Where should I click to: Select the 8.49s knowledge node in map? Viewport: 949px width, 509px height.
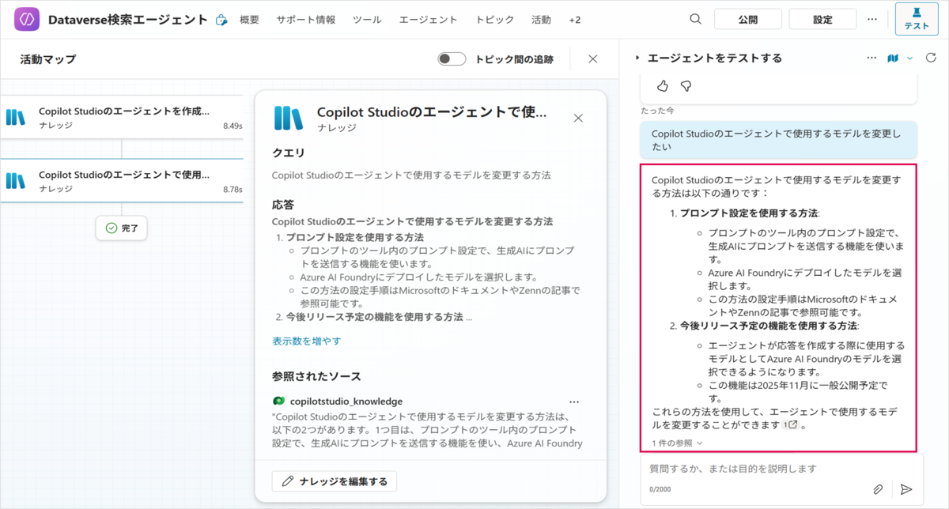(123, 117)
